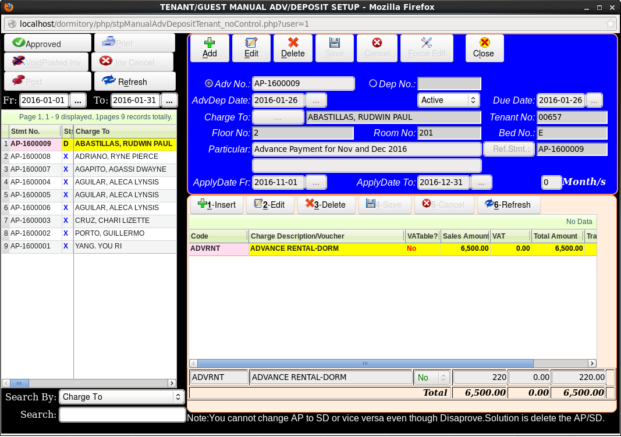Click the Edit notepad icon button

click(251, 48)
